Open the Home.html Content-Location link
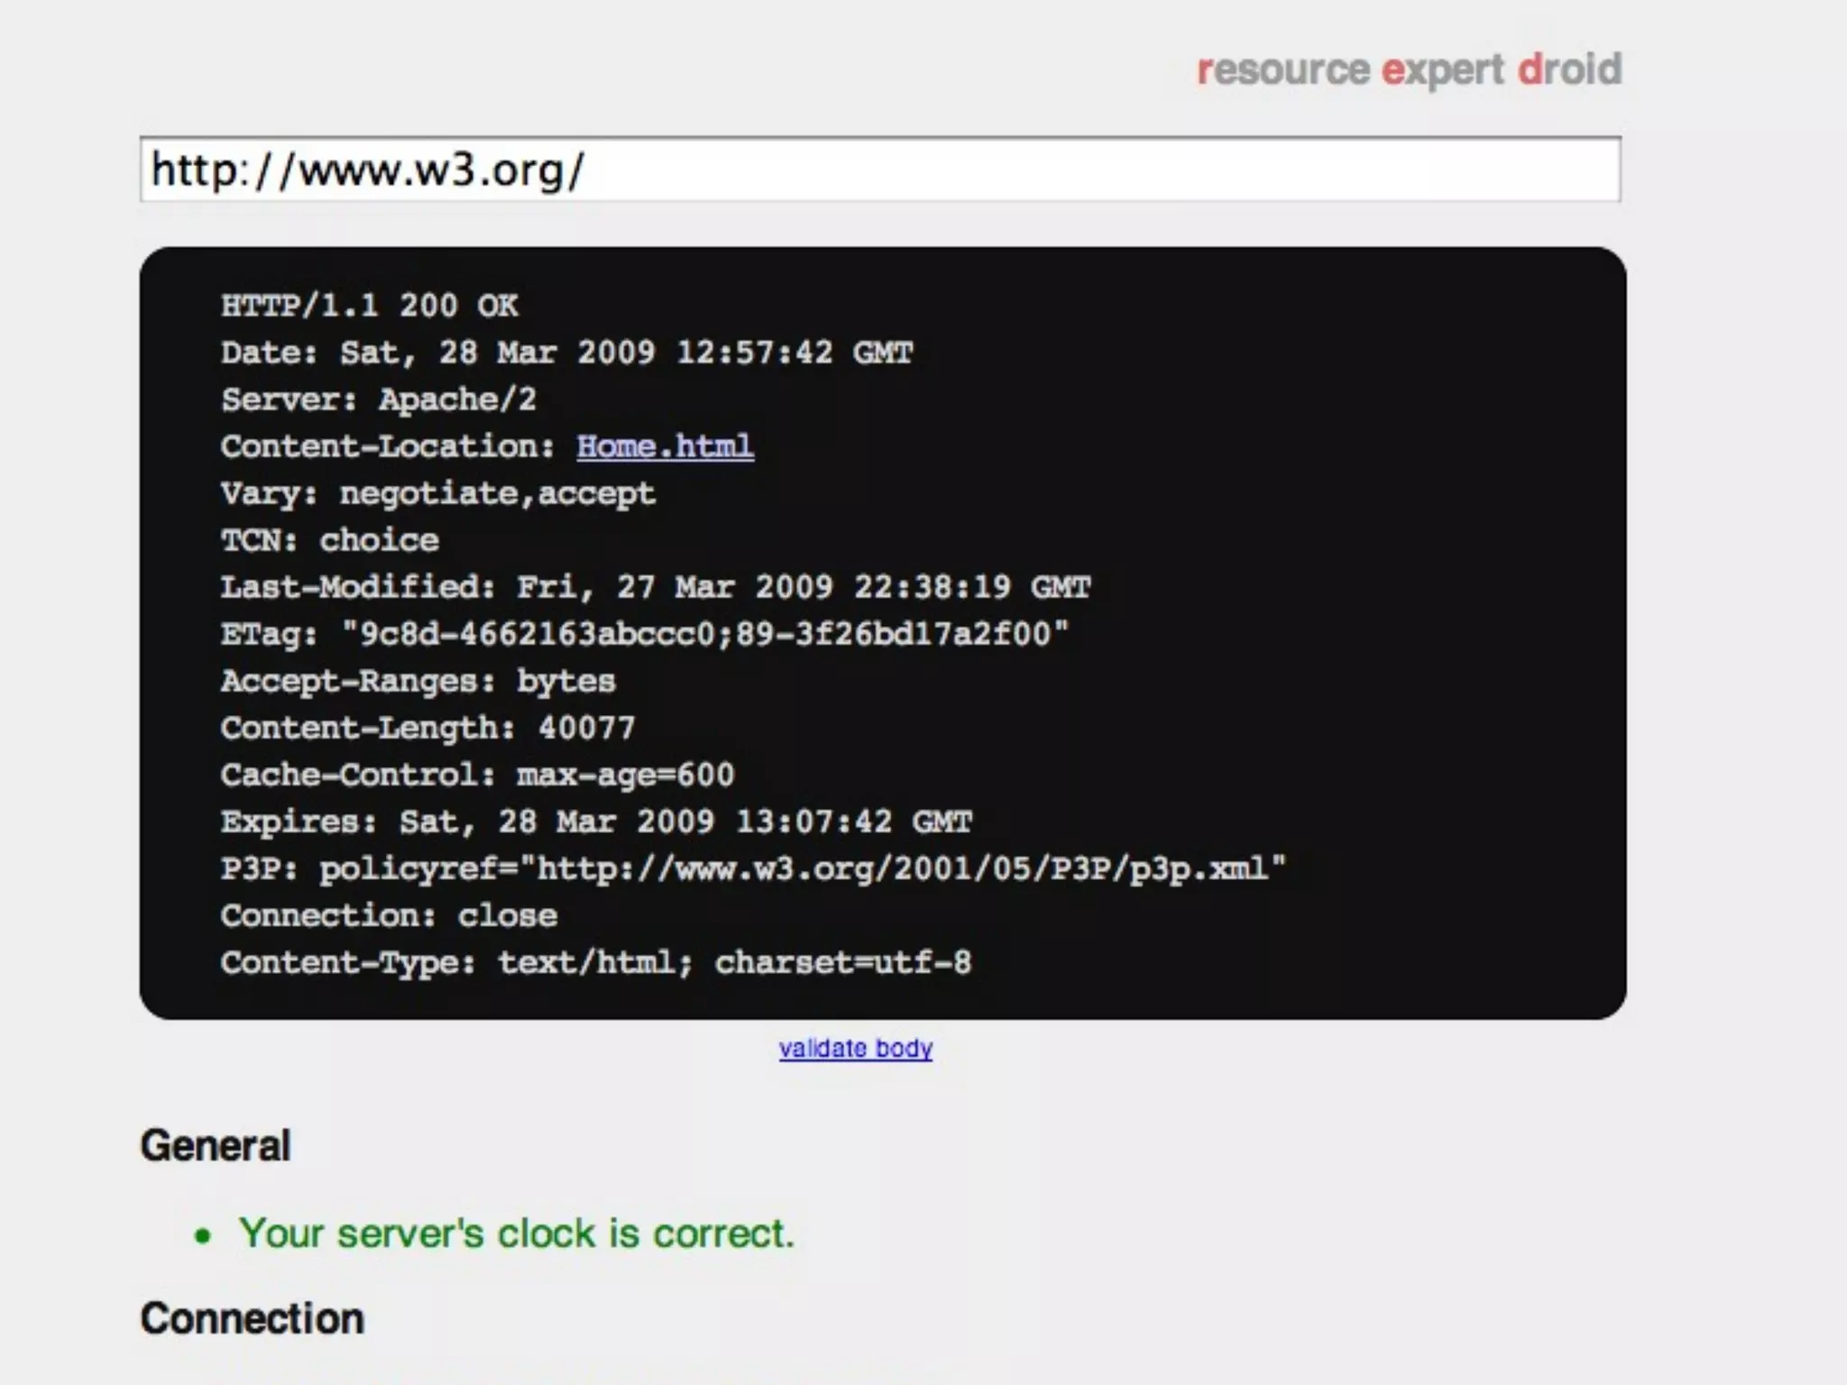Screen dimensions: 1847x1385 tap(665, 446)
